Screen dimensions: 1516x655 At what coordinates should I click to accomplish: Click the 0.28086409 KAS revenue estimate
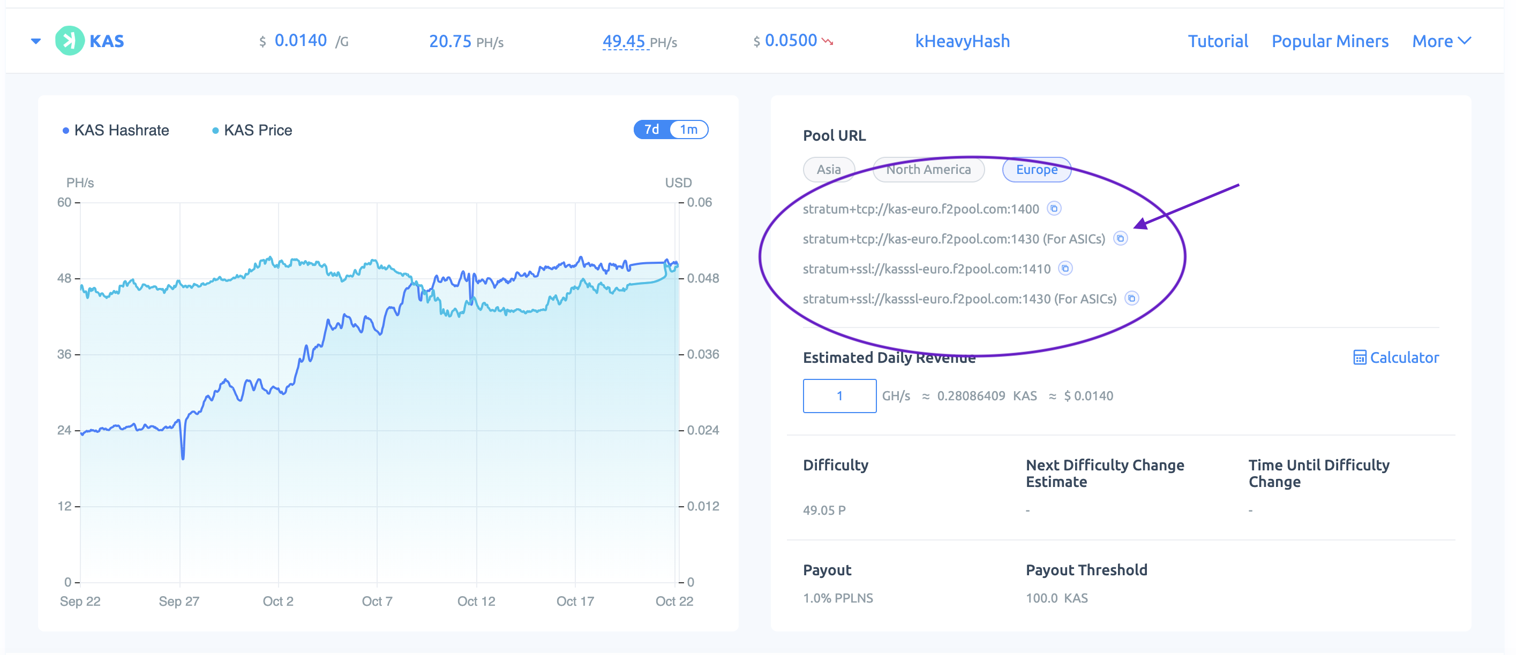[x=987, y=395]
